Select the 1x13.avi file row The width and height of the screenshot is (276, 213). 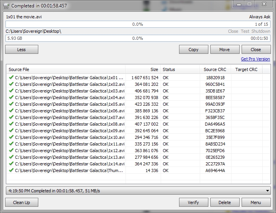[x=138, y=157]
